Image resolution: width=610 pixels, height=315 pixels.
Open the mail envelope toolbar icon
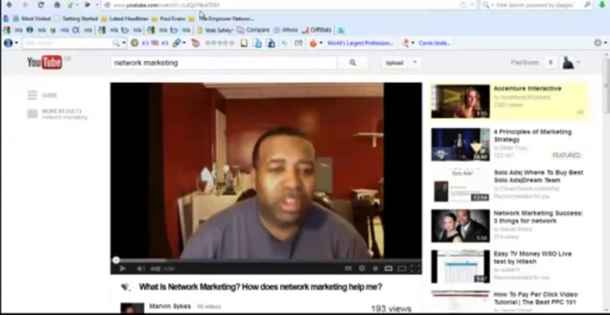pos(298,43)
